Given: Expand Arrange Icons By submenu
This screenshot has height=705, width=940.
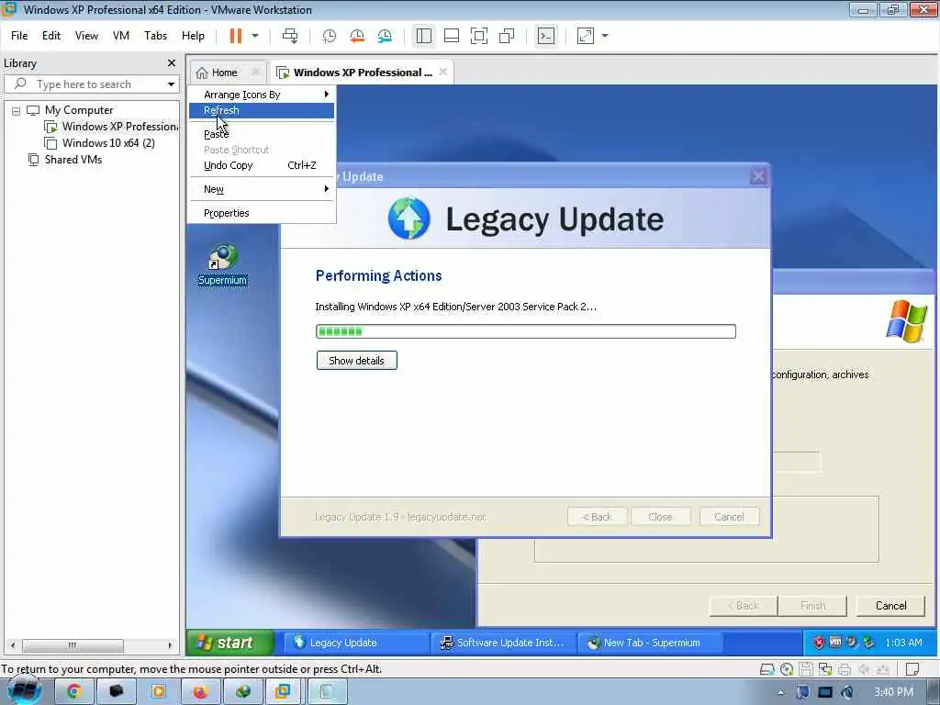Looking at the screenshot, I should [262, 95].
